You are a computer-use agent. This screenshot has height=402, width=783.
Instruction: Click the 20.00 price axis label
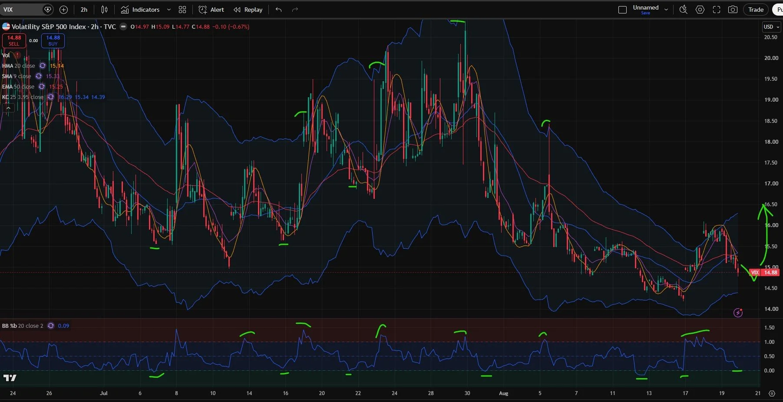771,58
